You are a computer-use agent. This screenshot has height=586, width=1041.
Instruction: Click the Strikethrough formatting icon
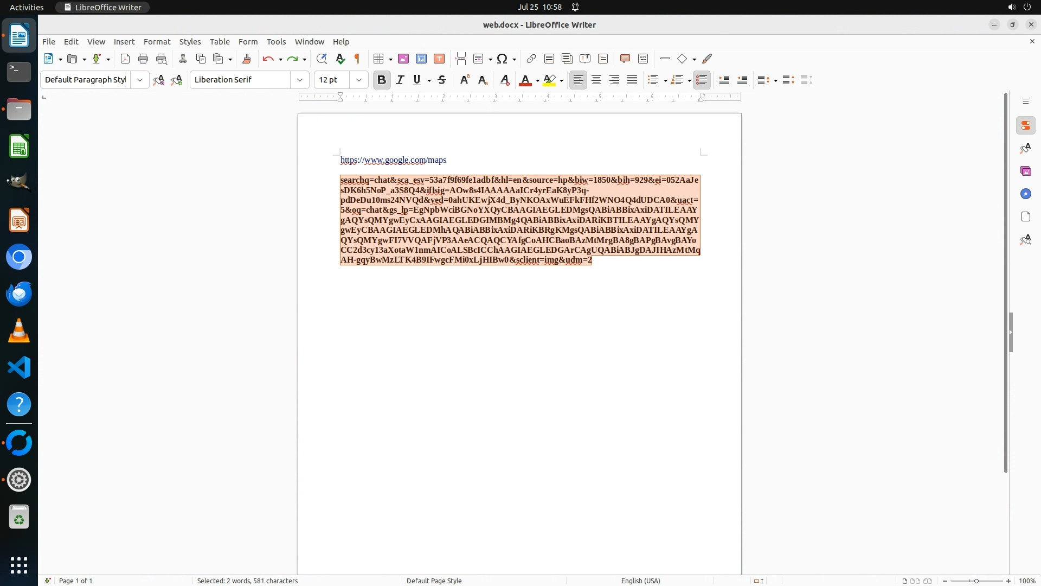[x=442, y=80]
